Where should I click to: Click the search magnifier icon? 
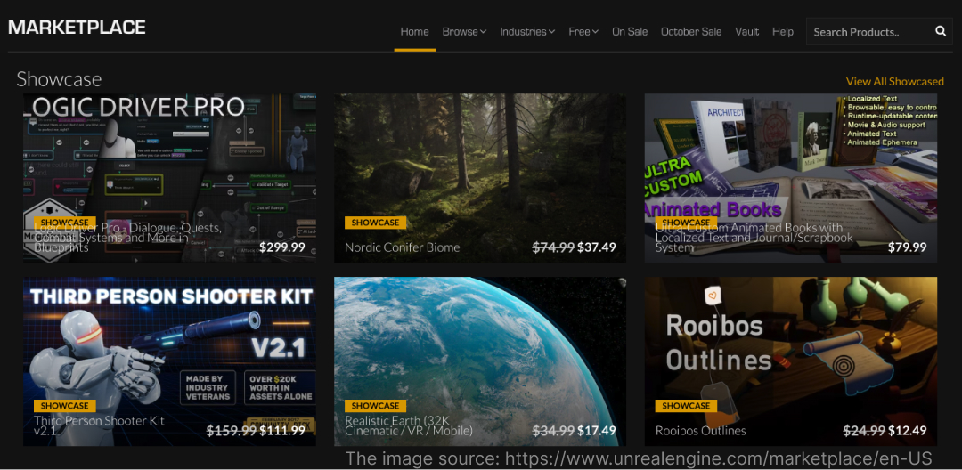pyautogui.click(x=941, y=31)
